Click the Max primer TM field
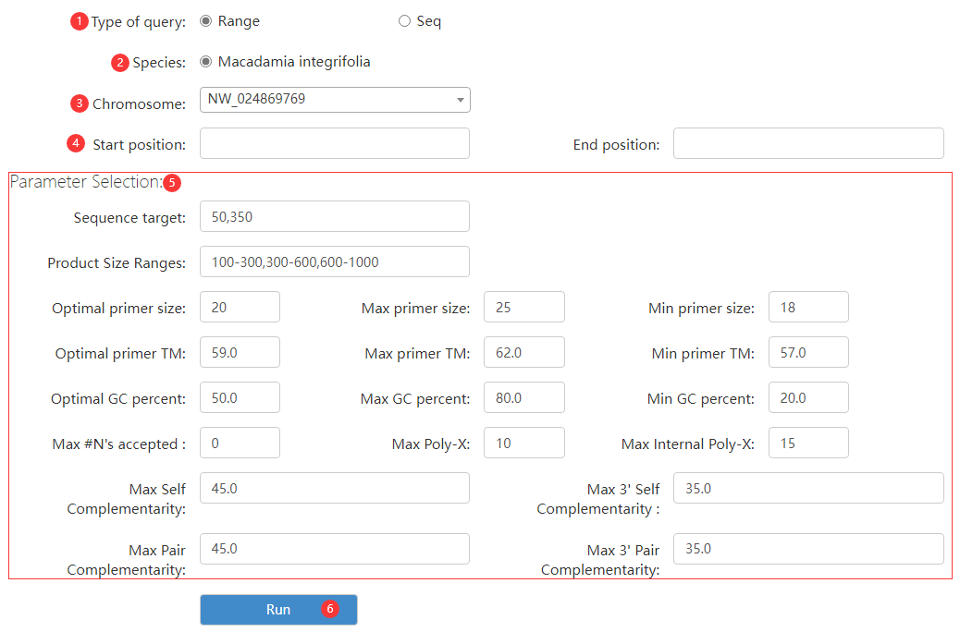 pyautogui.click(x=524, y=352)
